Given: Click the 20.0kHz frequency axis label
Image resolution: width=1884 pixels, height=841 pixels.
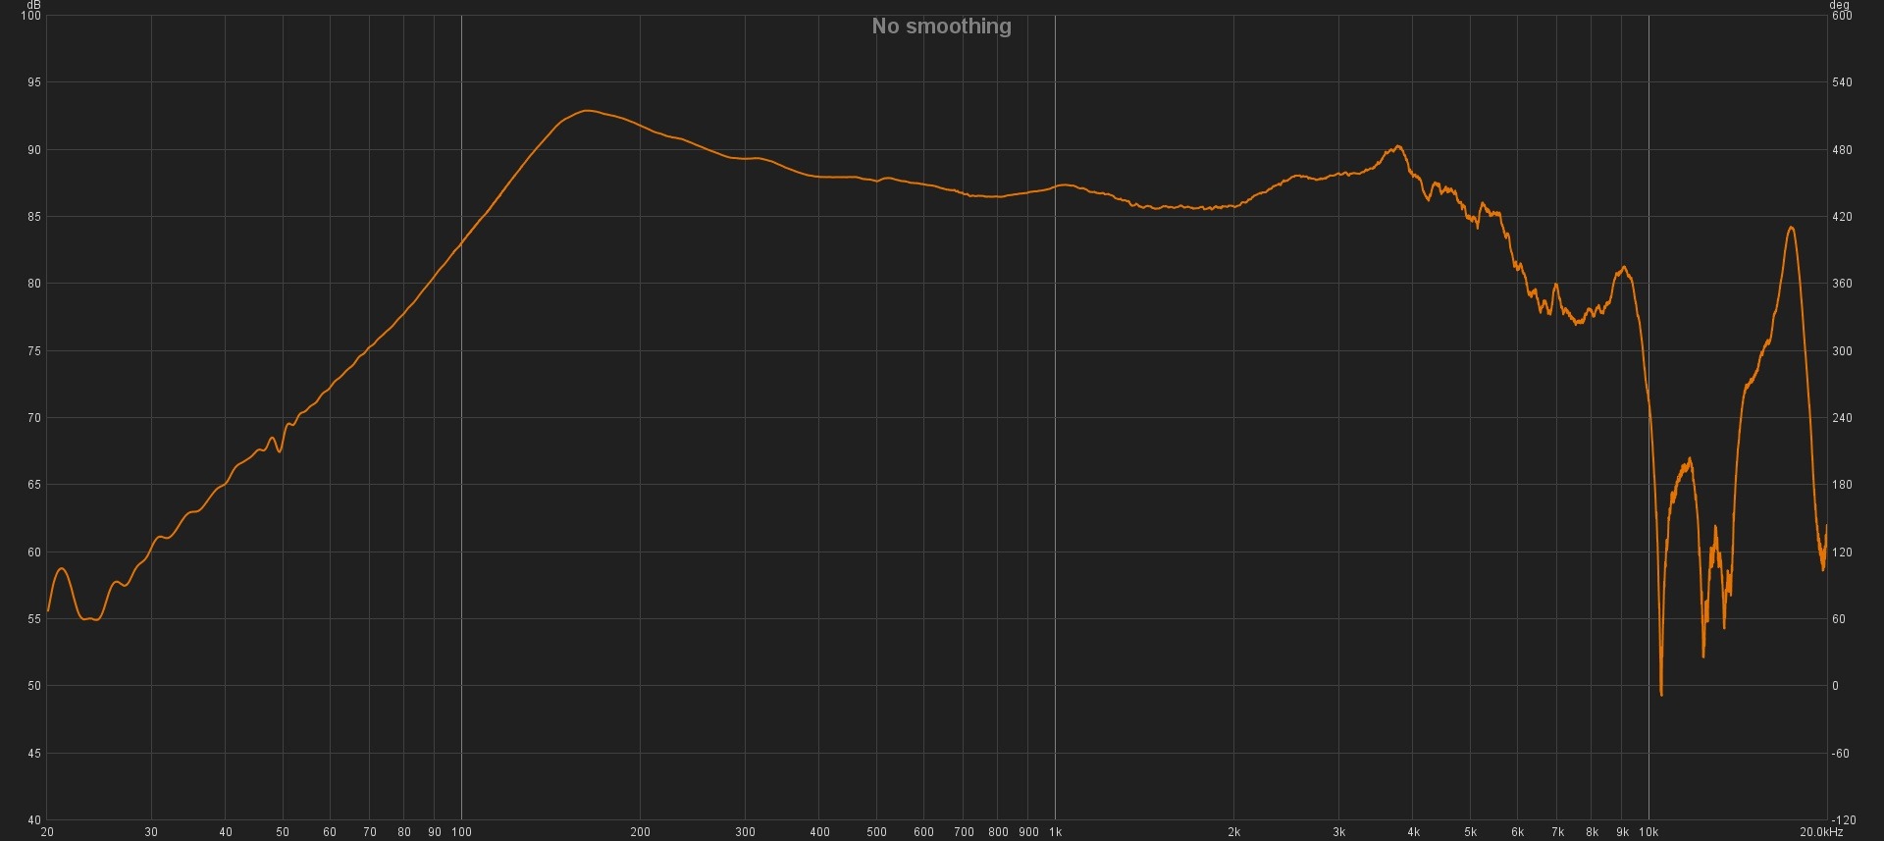Looking at the screenshot, I should click(x=1821, y=832).
